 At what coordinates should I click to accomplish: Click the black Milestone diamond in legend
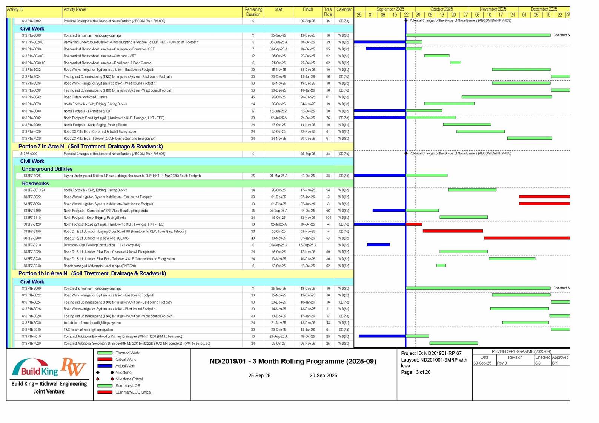click(x=112, y=373)
